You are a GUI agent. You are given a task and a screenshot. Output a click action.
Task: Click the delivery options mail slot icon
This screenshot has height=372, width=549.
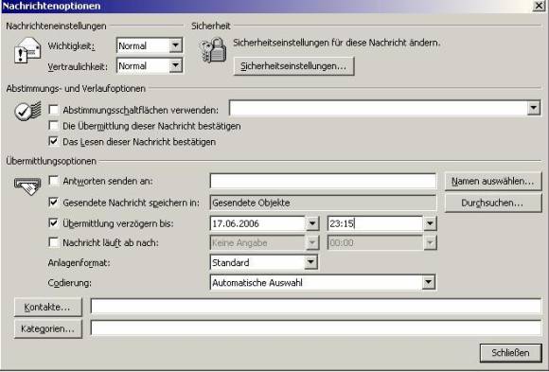tap(27, 186)
